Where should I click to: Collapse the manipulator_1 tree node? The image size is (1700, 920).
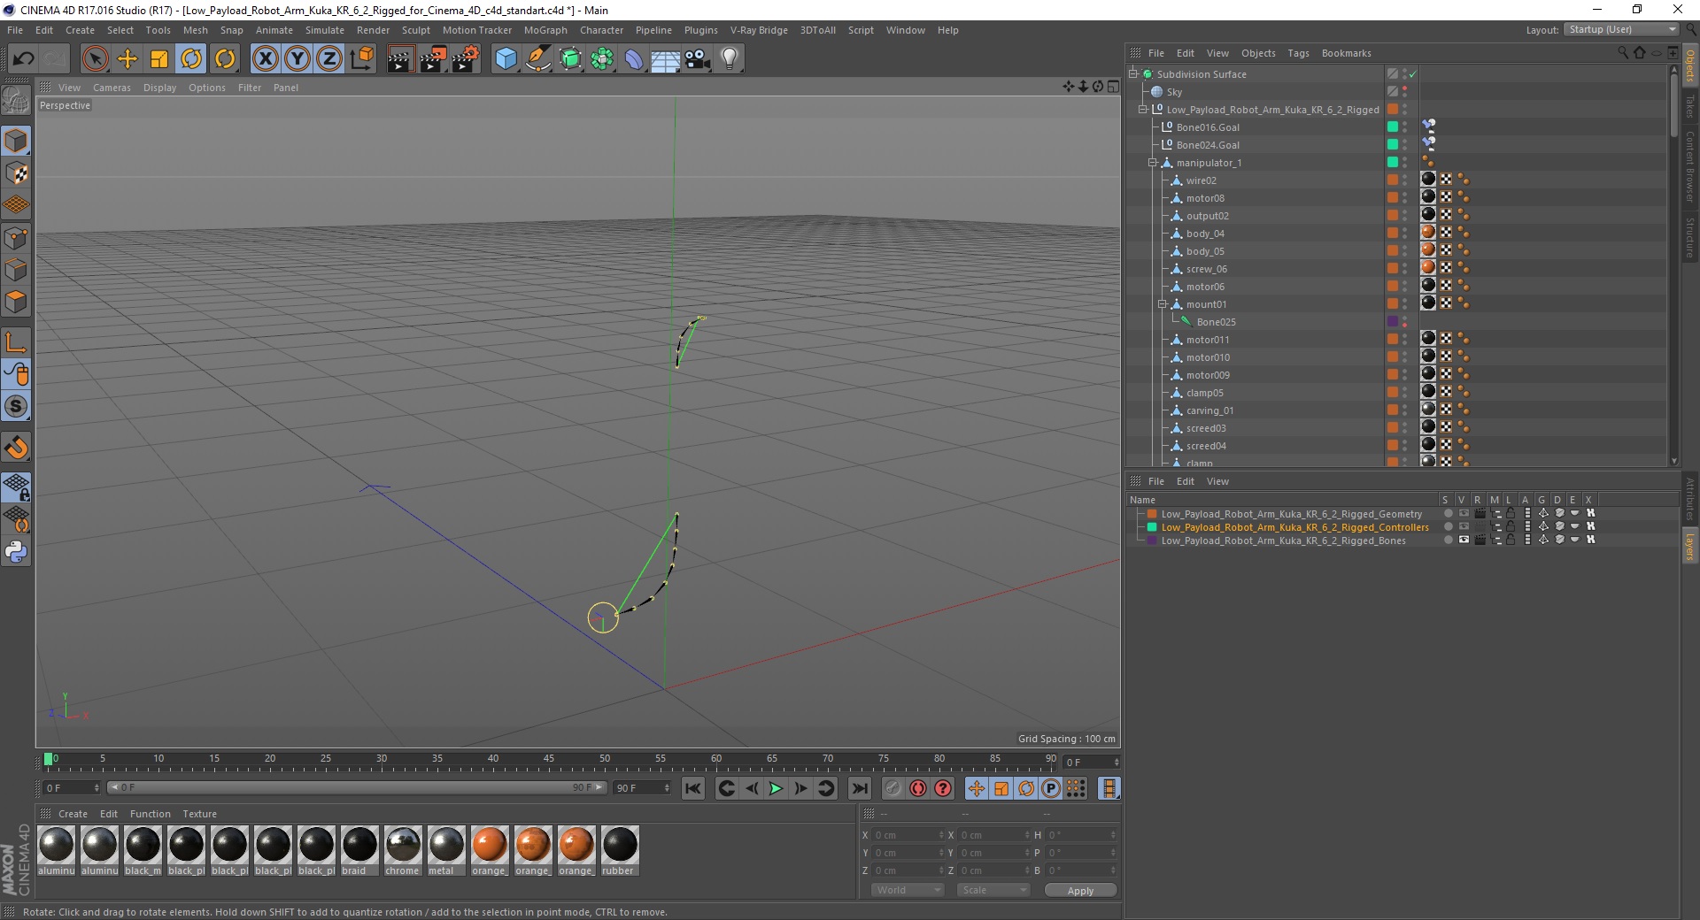(1153, 163)
